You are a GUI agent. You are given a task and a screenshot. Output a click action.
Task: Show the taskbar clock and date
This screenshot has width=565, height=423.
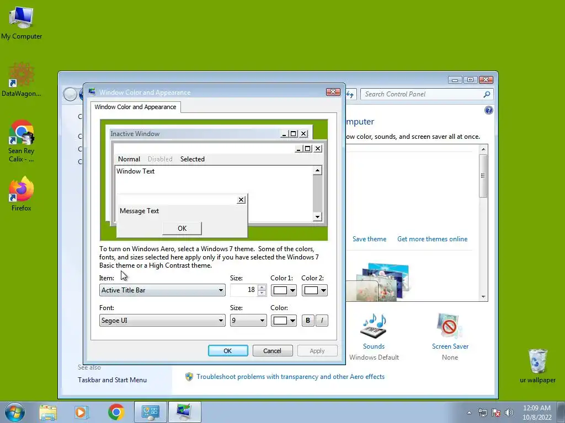537,413
